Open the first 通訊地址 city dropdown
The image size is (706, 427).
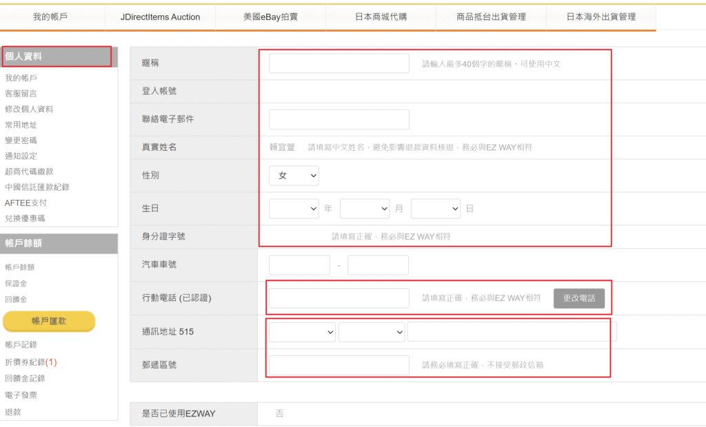click(302, 332)
